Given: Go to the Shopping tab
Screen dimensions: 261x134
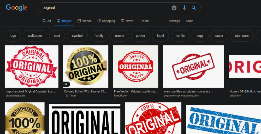Looking at the screenshot, I should point(106,21).
